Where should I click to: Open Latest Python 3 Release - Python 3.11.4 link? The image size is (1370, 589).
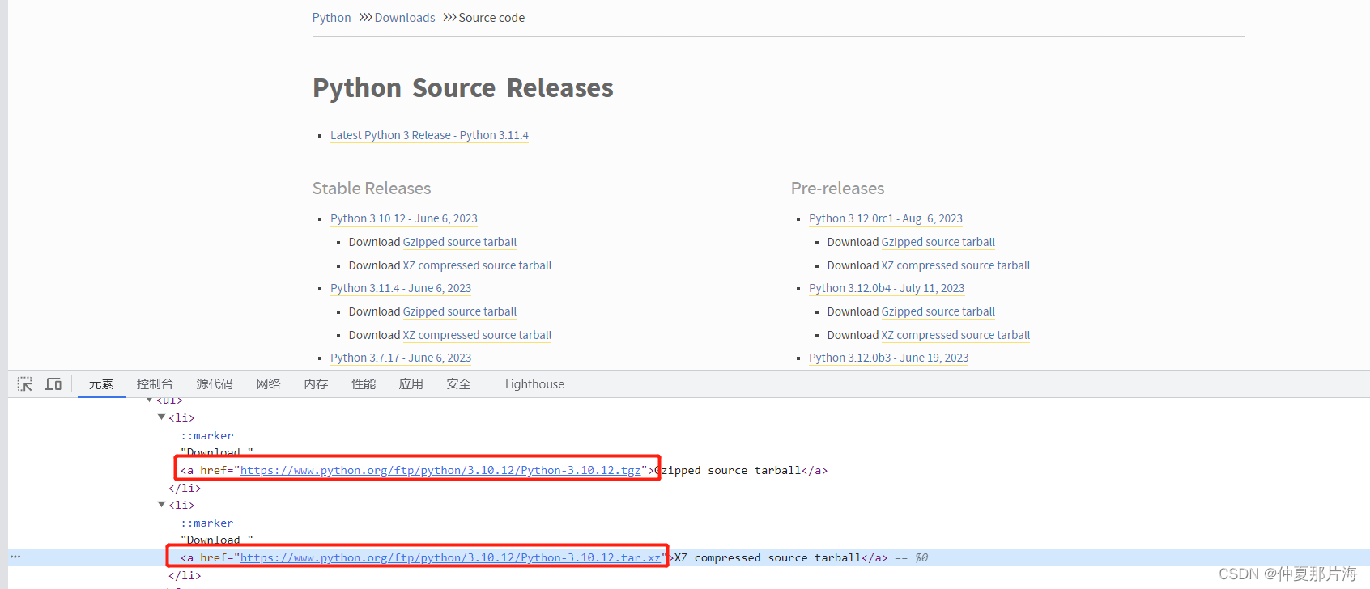pos(429,135)
